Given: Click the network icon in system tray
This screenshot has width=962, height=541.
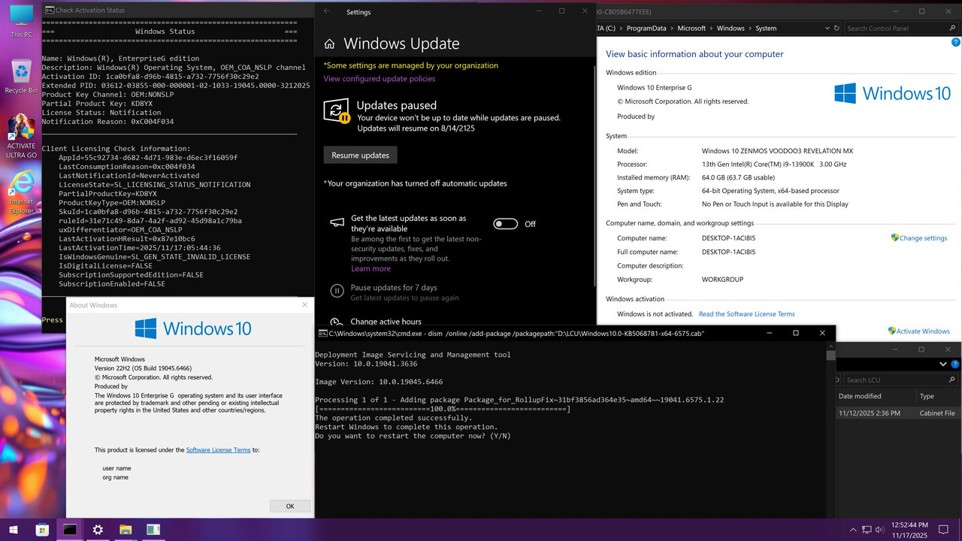Looking at the screenshot, I should click(867, 530).
